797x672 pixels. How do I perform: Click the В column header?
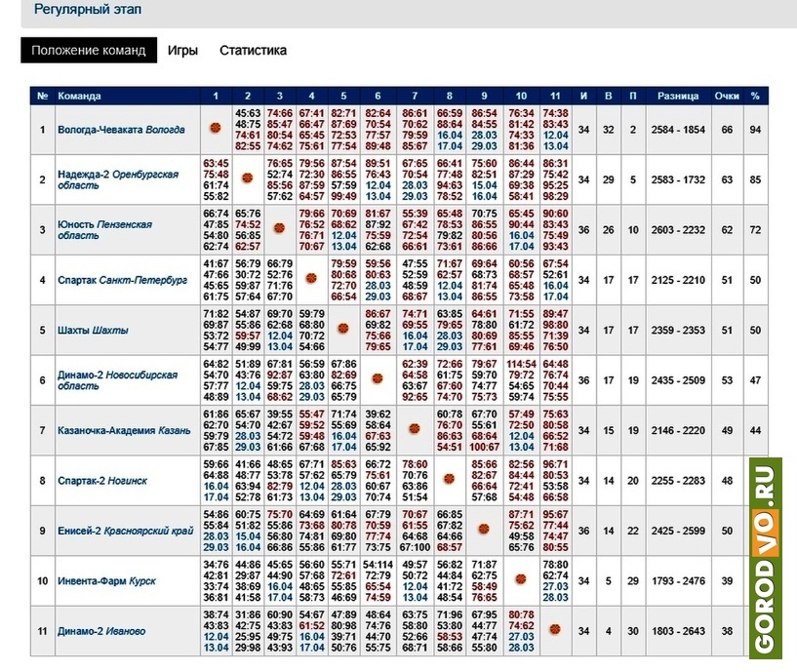point(609,97)
